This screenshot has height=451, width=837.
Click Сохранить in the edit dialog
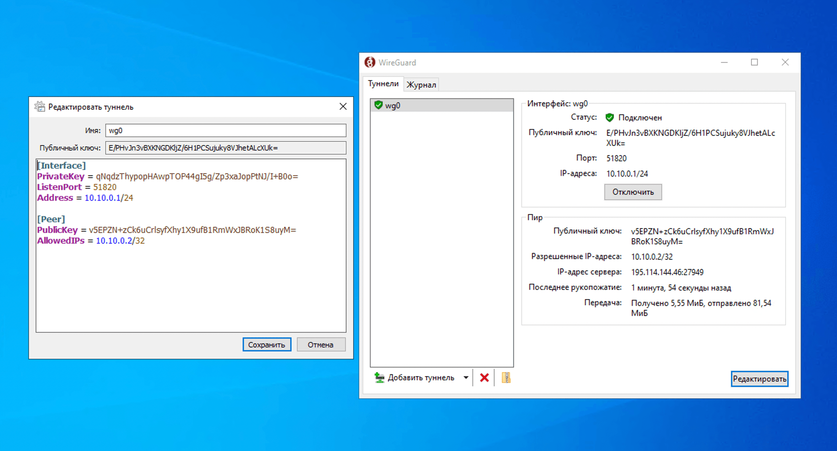tap(267, 344)
